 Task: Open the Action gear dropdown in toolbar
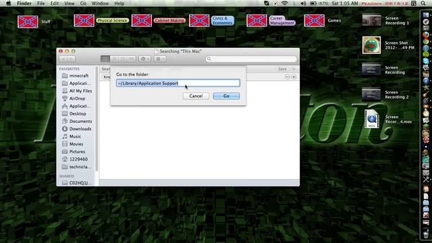tap(144, 59)
